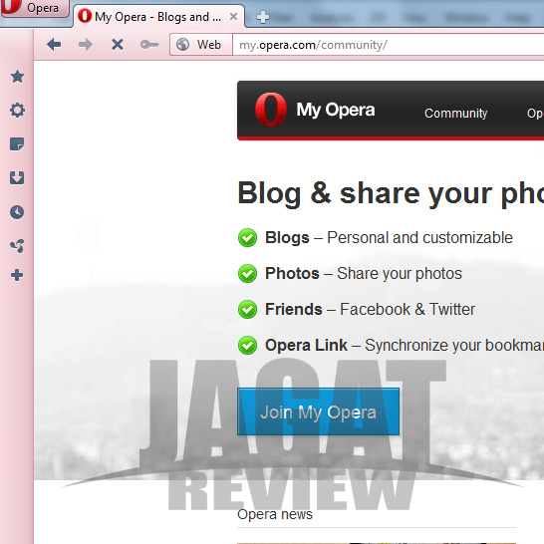
Task: Click the My Opera logo
Action: click(315, 110)
